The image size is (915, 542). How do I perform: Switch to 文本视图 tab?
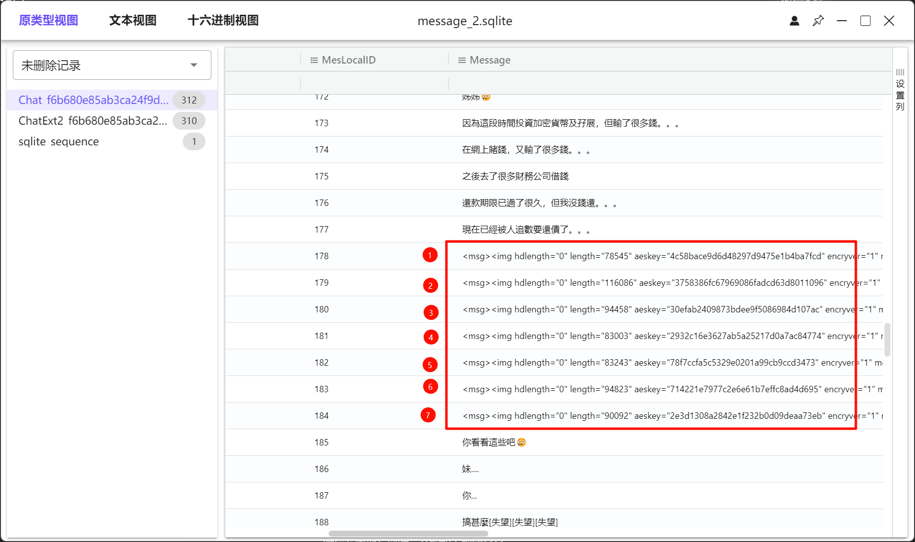tap(133, 21)
